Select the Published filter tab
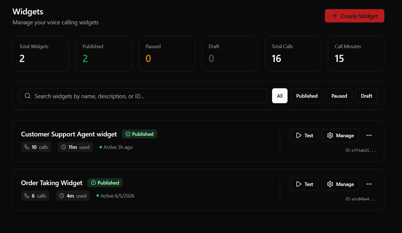Image resolution: width=402 pixels, height=233 pixels. point(307,96)
